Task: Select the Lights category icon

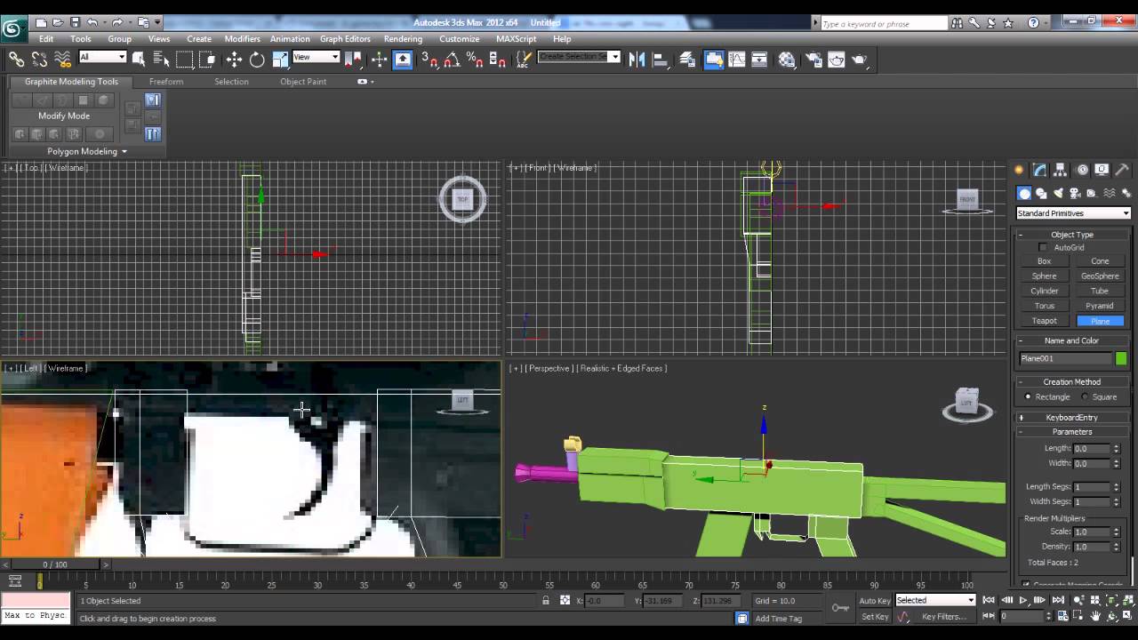Action: tap(1058, 193)
